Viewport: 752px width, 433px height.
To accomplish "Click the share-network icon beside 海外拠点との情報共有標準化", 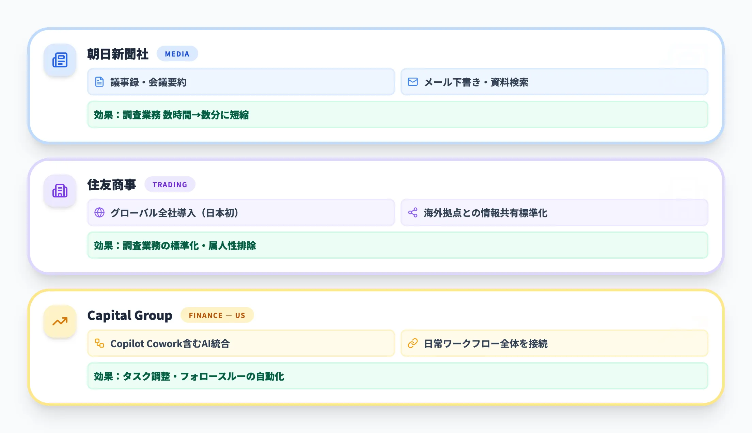I will pyautogui.click(x=412, y=212).
